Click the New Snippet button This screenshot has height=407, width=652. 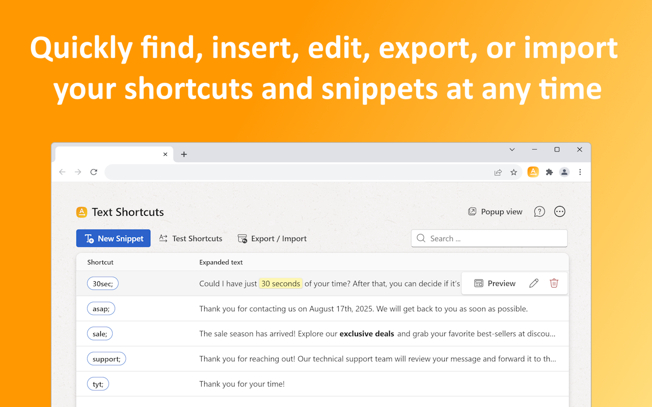click(x=113, y=239)
